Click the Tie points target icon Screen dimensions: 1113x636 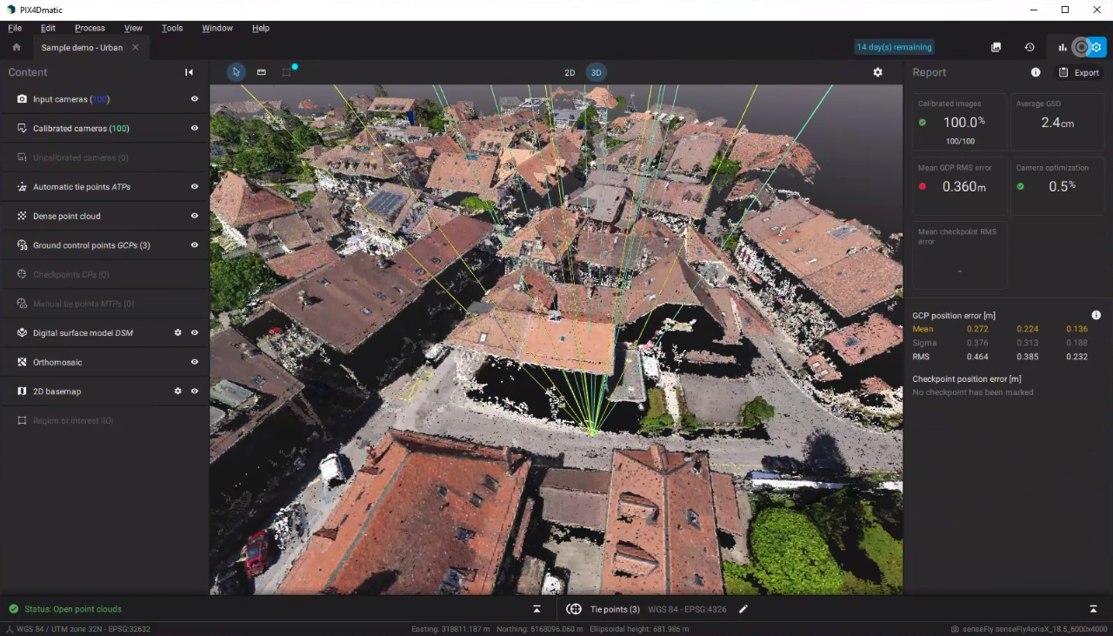pos(574,609)
